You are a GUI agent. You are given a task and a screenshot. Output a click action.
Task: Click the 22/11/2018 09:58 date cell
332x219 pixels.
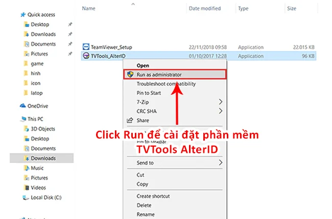(x=208, y=47)
